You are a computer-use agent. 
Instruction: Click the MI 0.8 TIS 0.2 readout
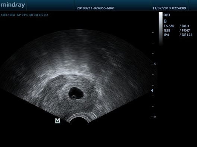39,15
